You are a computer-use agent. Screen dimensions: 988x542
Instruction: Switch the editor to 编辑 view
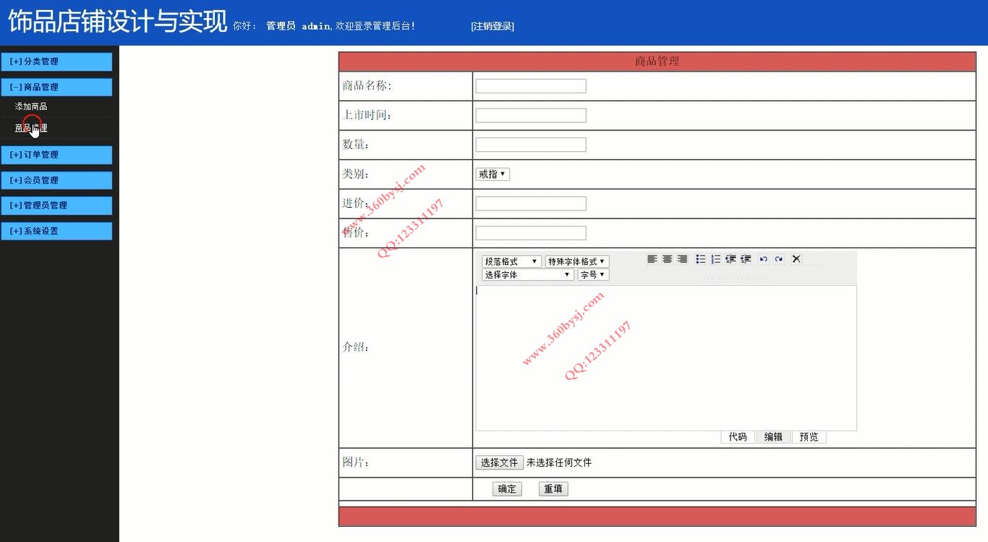click(773, 437)
